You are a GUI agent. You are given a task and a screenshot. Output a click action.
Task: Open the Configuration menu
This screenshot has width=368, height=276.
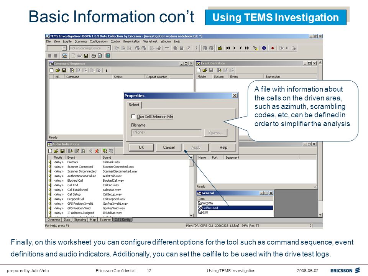(99, 41)
